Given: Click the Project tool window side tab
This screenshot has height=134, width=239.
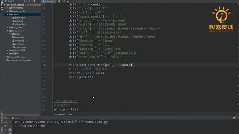Looking at the screenshot, I should pos(1,6).
